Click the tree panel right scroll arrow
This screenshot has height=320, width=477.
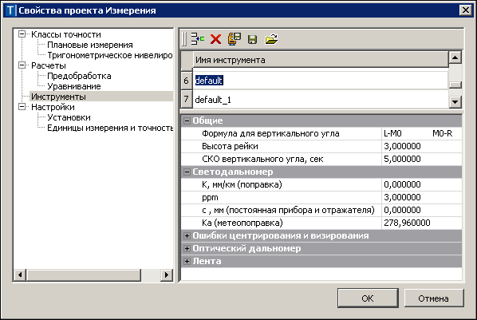pos(167,275)
